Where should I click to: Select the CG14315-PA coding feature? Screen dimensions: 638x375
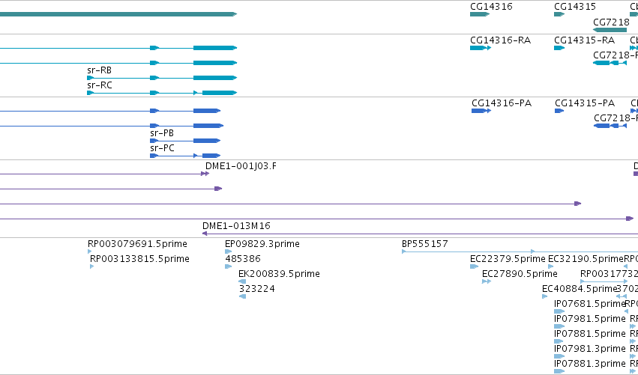pyautogui.click(x=559, y=111)
